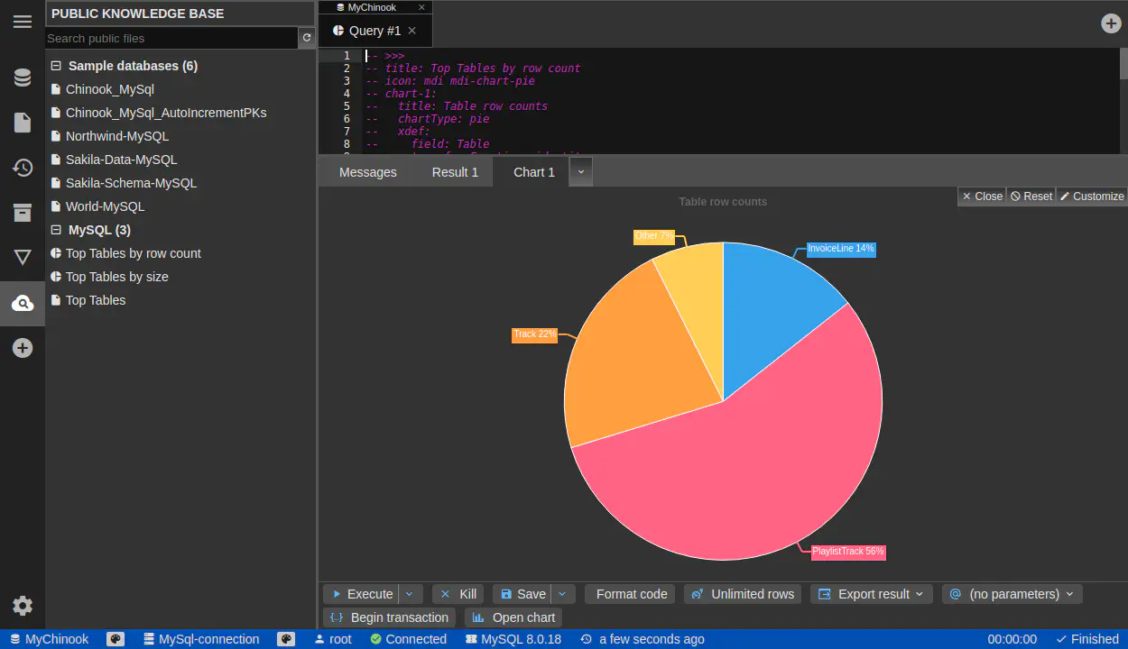Open the files sidebar icon
Screen dimensions: 1128x649
click(23, 123)
